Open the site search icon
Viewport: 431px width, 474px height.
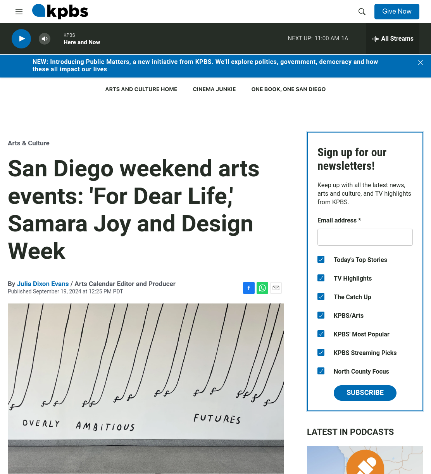click(362, 12)
